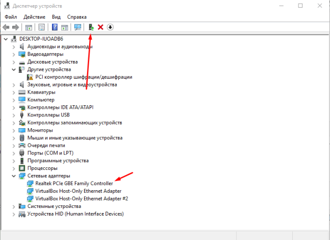Minimize the Диспетчер устройств window
The height and width of the screenshot is (240, 330).
282,6
